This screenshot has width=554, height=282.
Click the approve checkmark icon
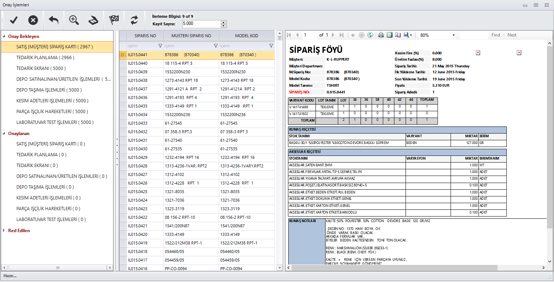14,20
